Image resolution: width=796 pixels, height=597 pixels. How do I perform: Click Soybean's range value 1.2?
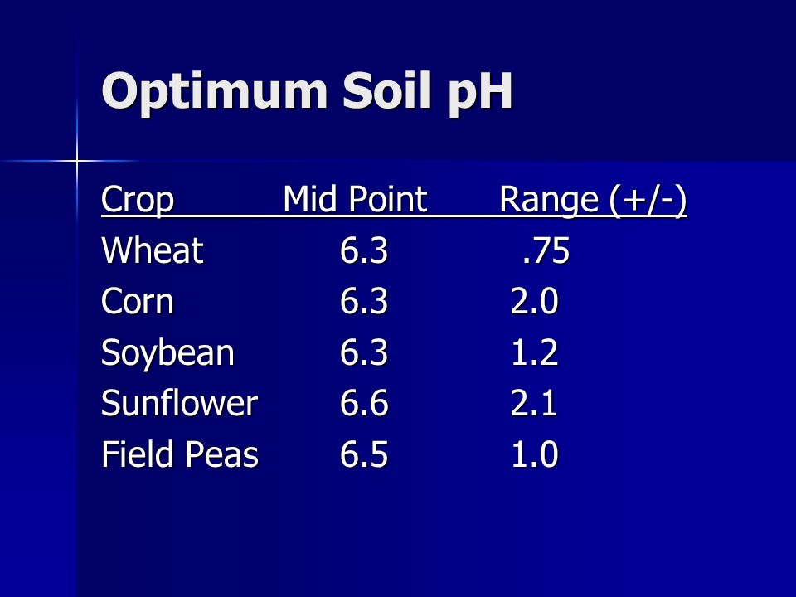click(x=535, y=352)
